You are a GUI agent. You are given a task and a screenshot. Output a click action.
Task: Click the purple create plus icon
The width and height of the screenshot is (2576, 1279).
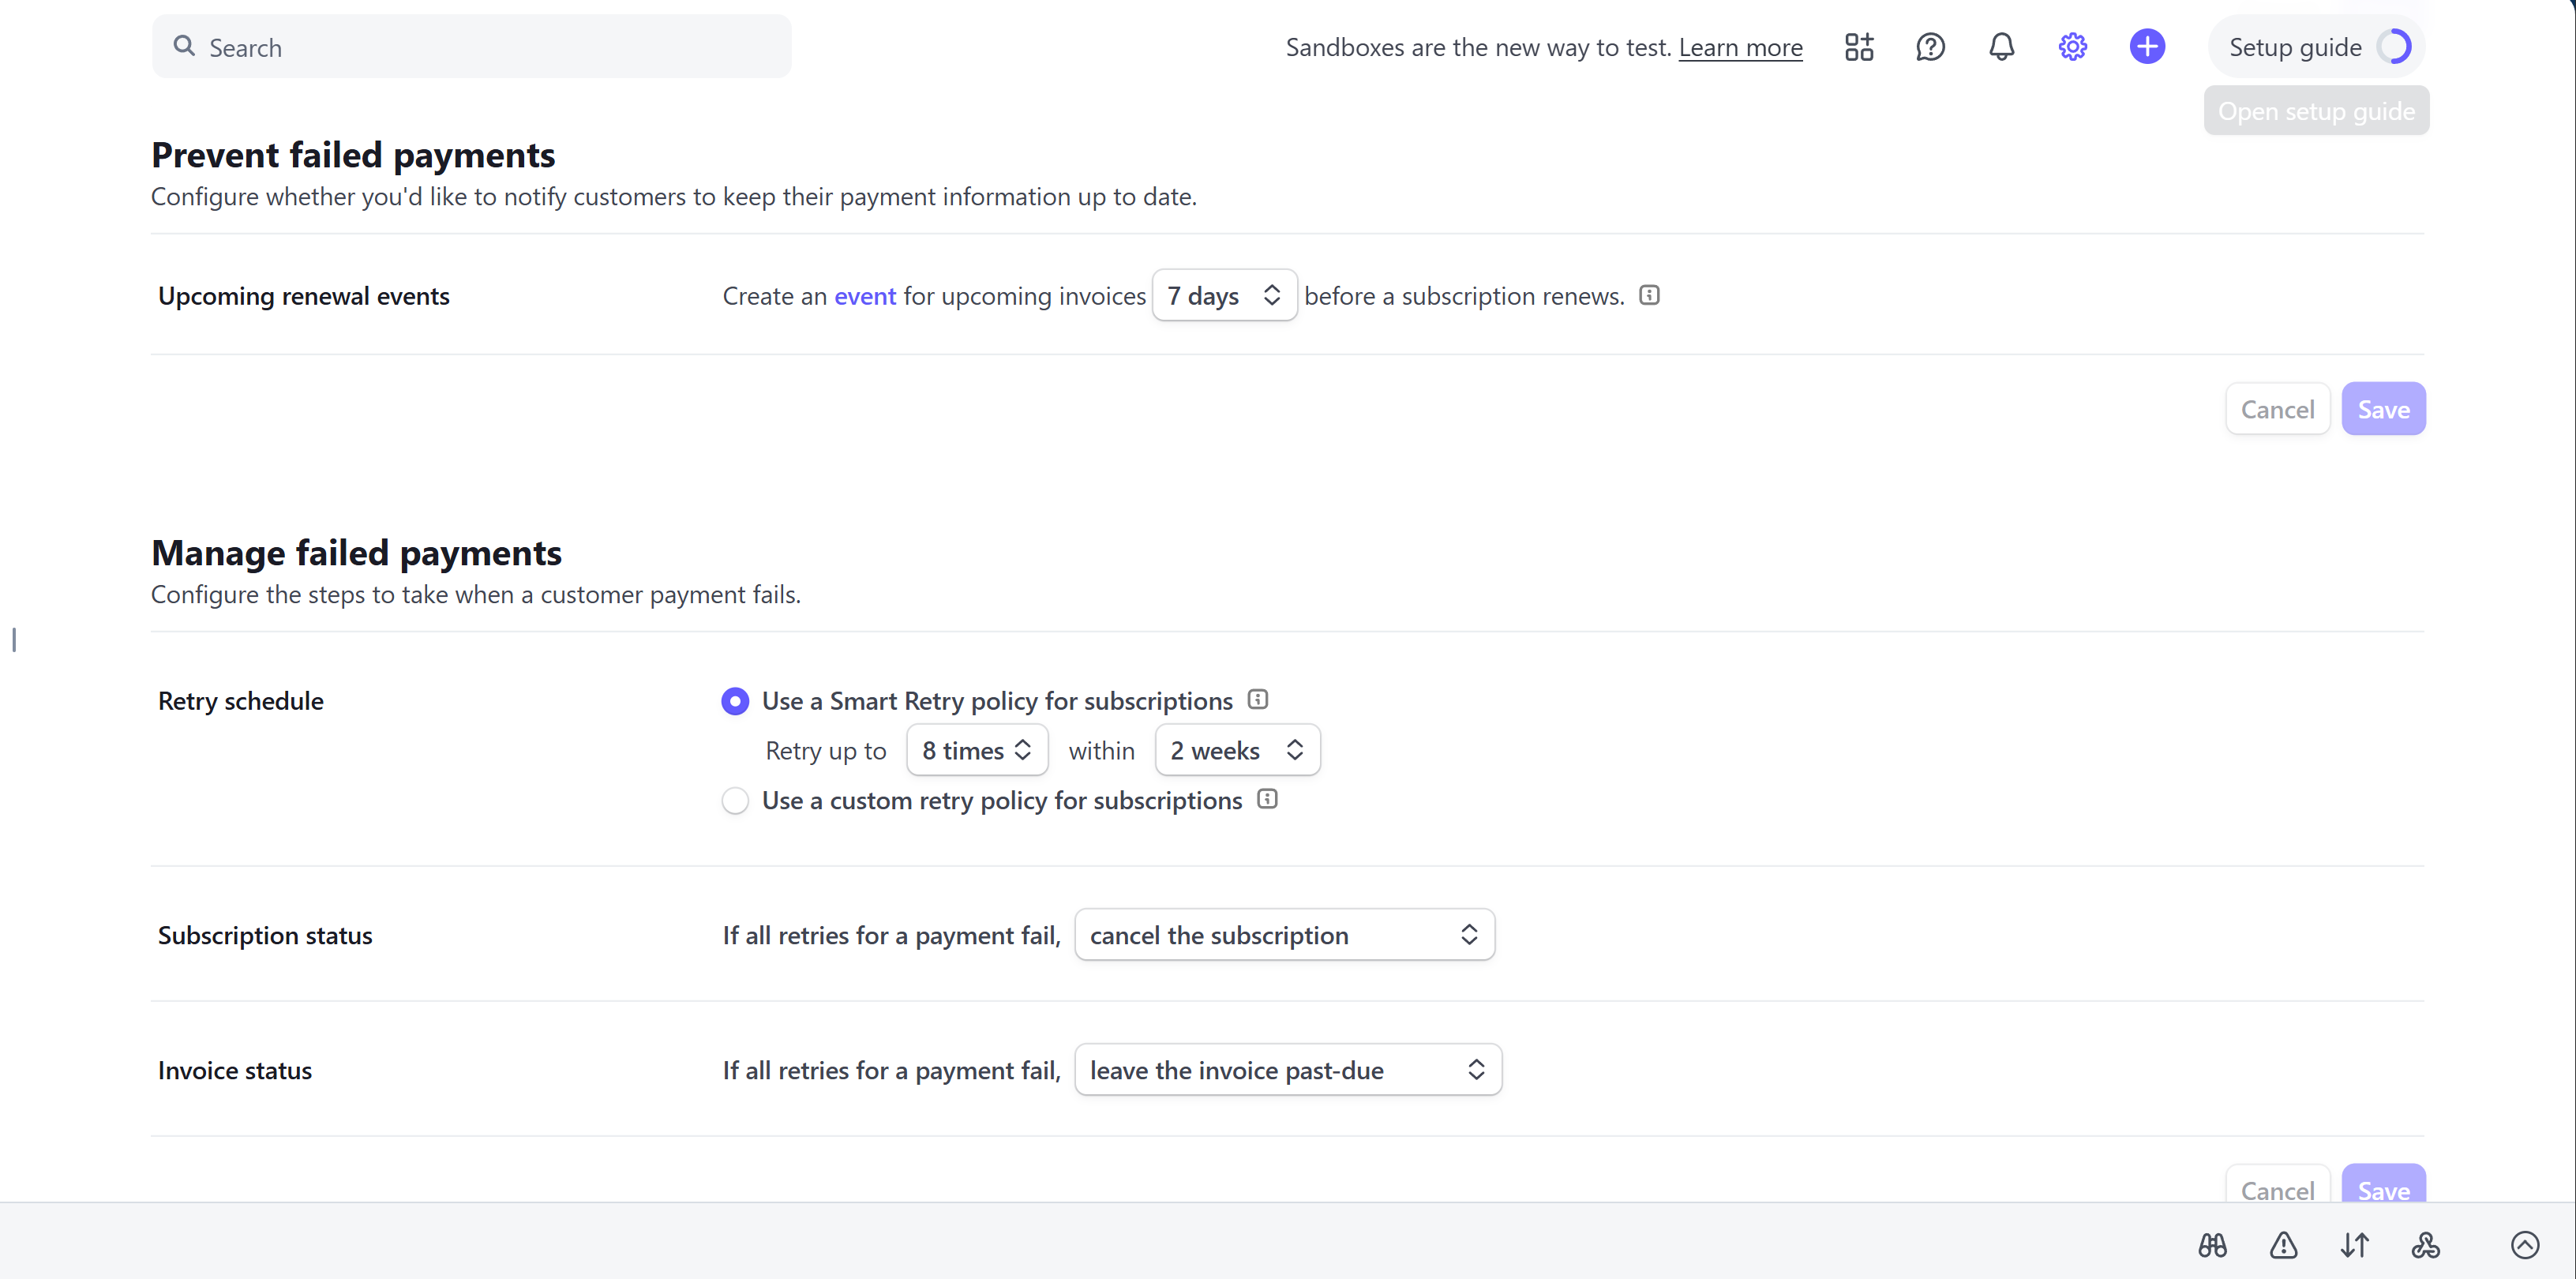coord(2146,47)
